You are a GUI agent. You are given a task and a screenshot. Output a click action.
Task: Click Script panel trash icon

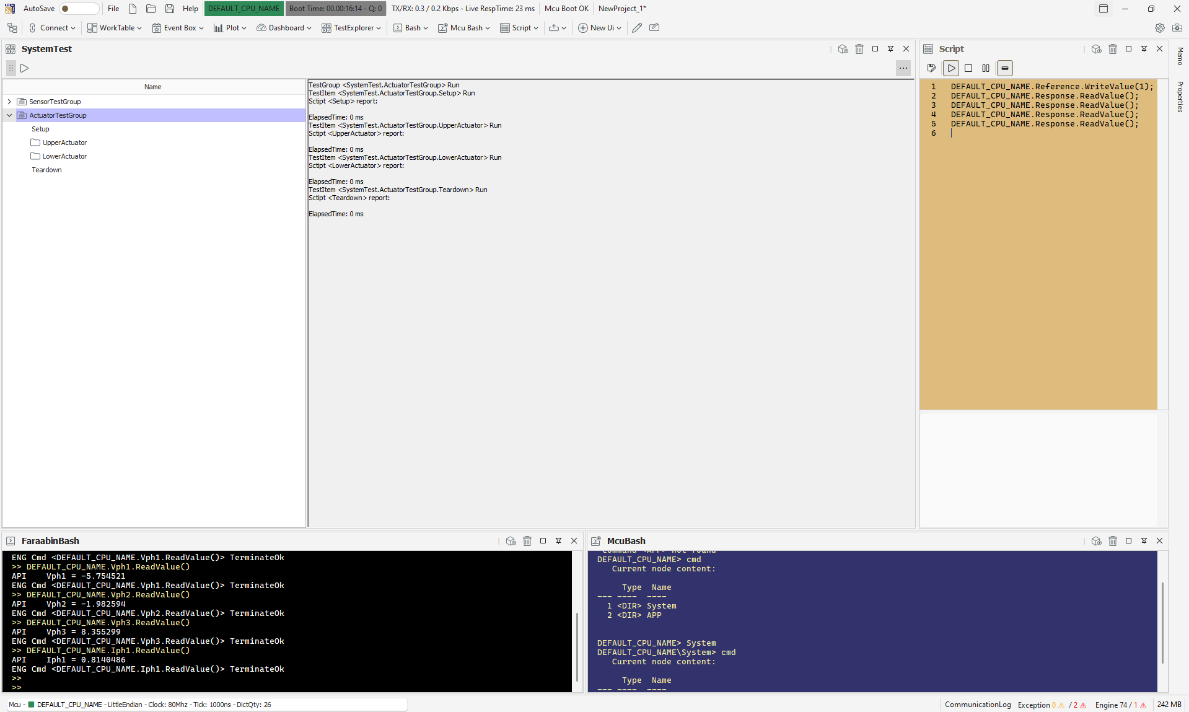(x=1113, y=49)
